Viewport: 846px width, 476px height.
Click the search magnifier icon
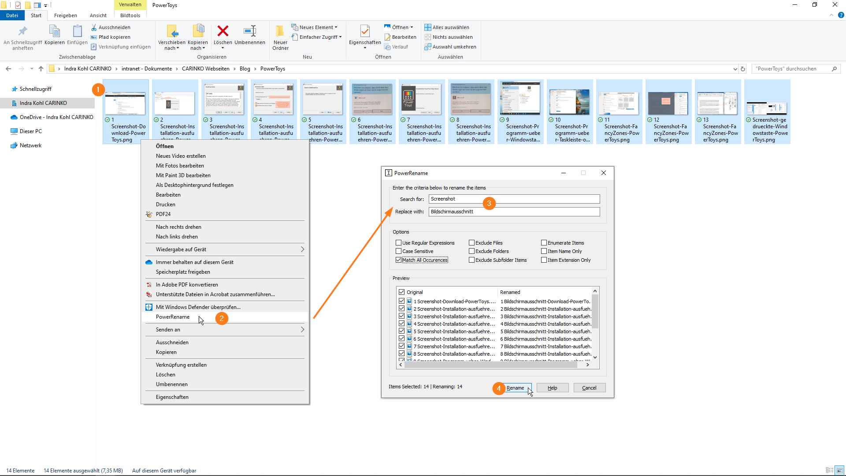[834, 69]
